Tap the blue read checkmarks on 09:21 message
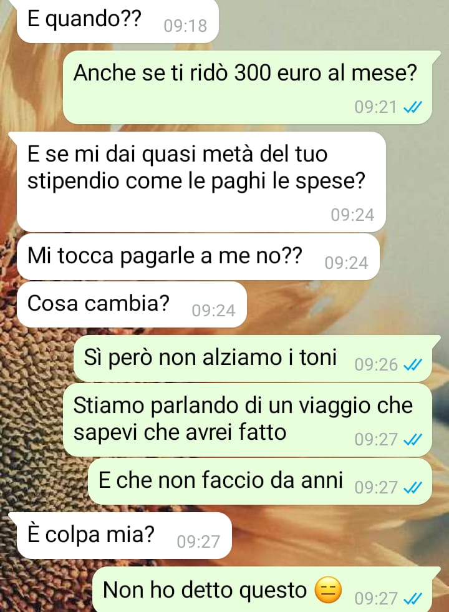The height and width of the screenshot is (612, 449). pyautogui.click(x=413, y=107)
